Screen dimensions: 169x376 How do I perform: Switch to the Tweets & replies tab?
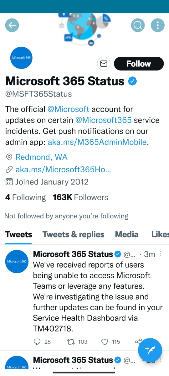pyautogui.click(x=74, y=234)
